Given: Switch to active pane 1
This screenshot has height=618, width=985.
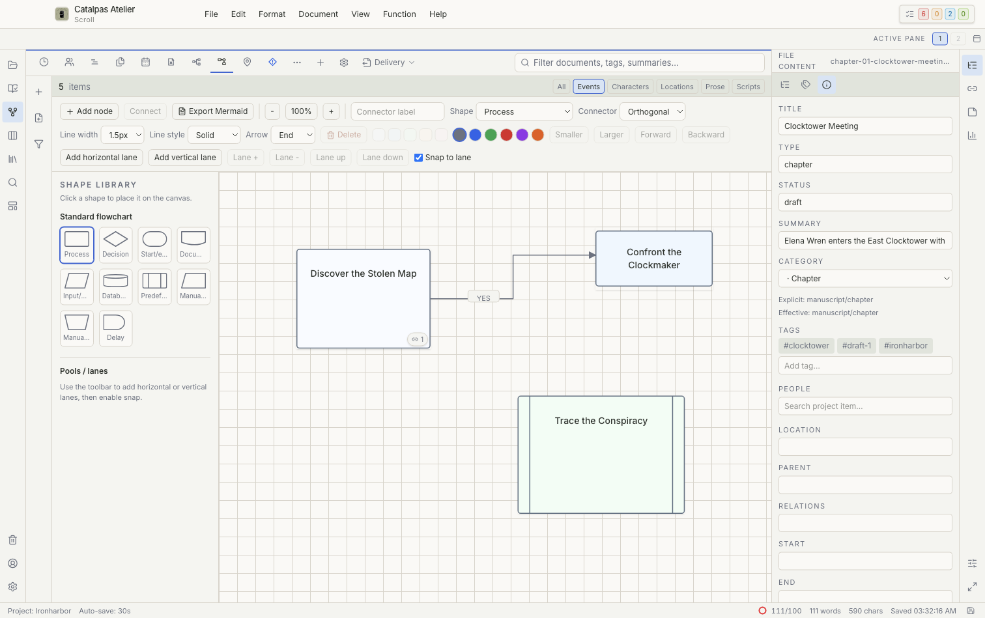Looking at the screenshot, I should click(939, 38).
